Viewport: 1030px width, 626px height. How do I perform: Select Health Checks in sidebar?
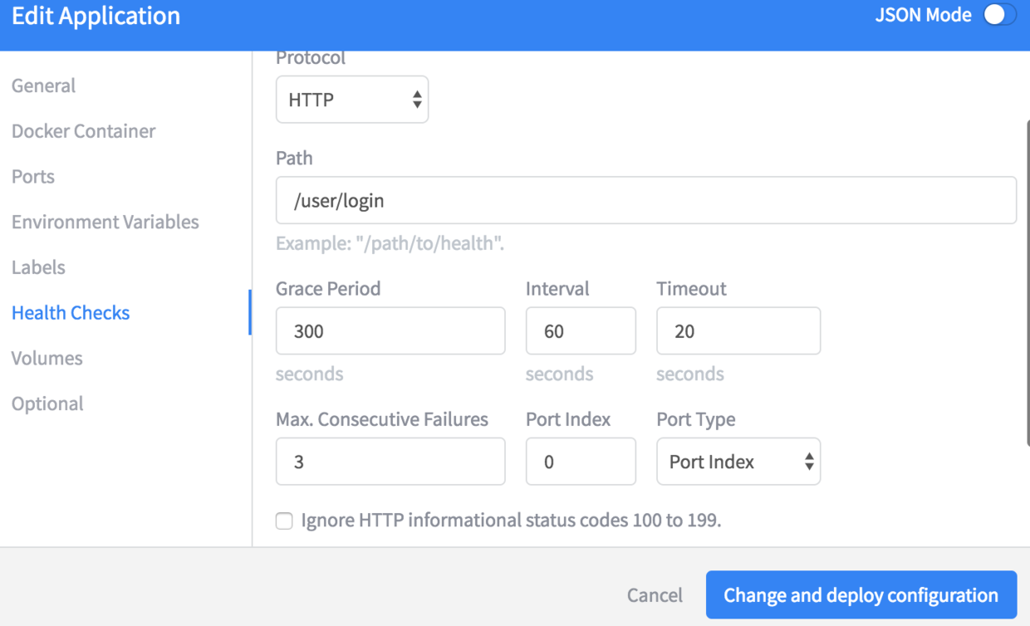pyautogui.click(x=71, y=313)
